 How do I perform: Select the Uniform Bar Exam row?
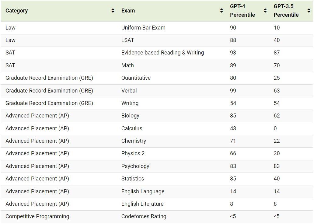tap(143, 28)
